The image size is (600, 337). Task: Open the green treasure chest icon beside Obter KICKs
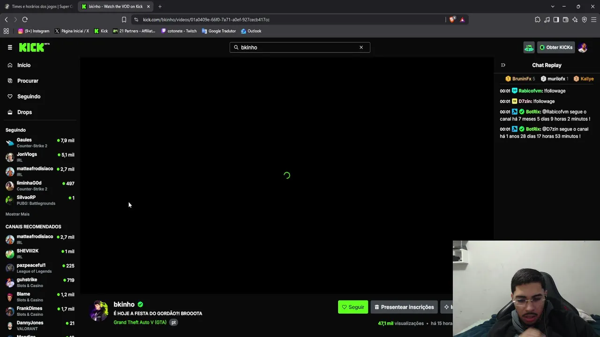point(529,47)
